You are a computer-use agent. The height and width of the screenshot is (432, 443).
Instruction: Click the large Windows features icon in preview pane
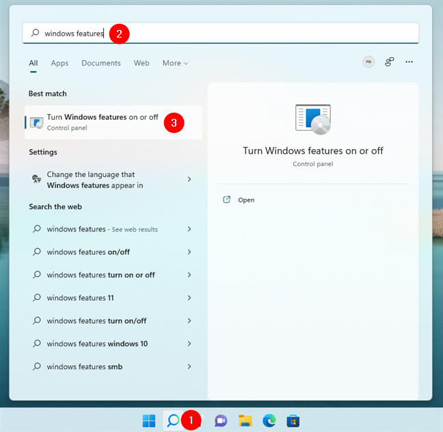[x=313, y=119]
